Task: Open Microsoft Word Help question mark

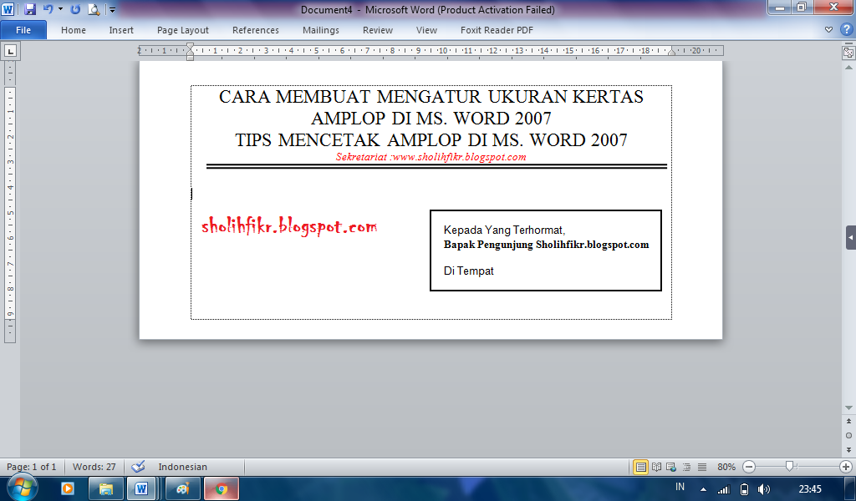Action: (x=846, y=29)
